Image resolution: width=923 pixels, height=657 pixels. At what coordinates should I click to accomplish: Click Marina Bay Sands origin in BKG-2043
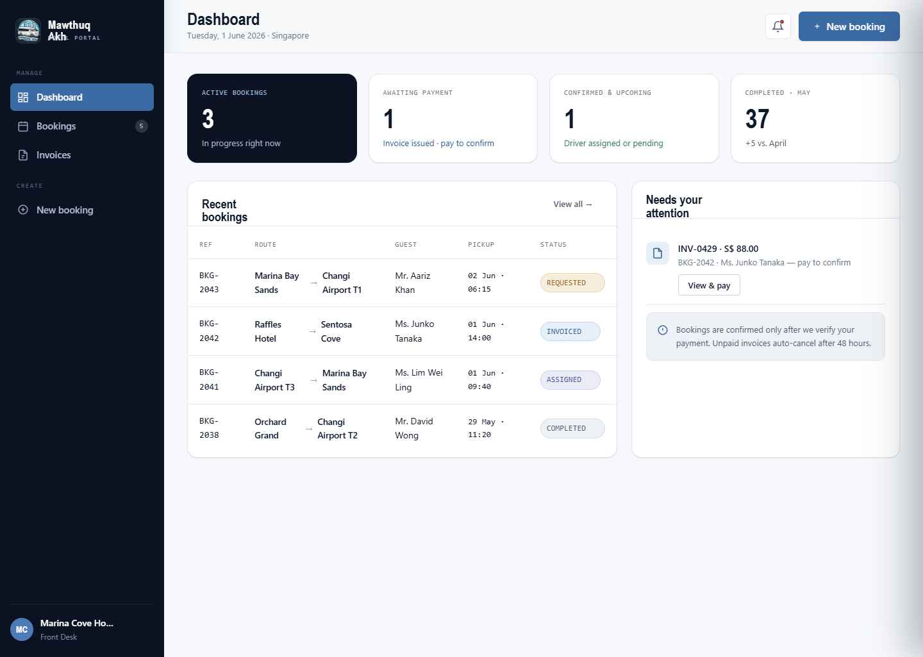(277, 283)
